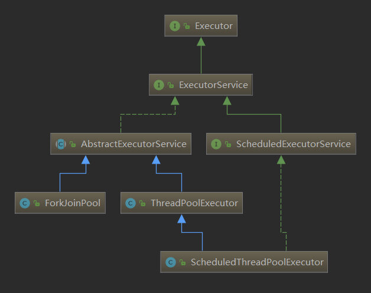Click the lock icon on ScheduledExecutorService node

(x=227, y=144)
